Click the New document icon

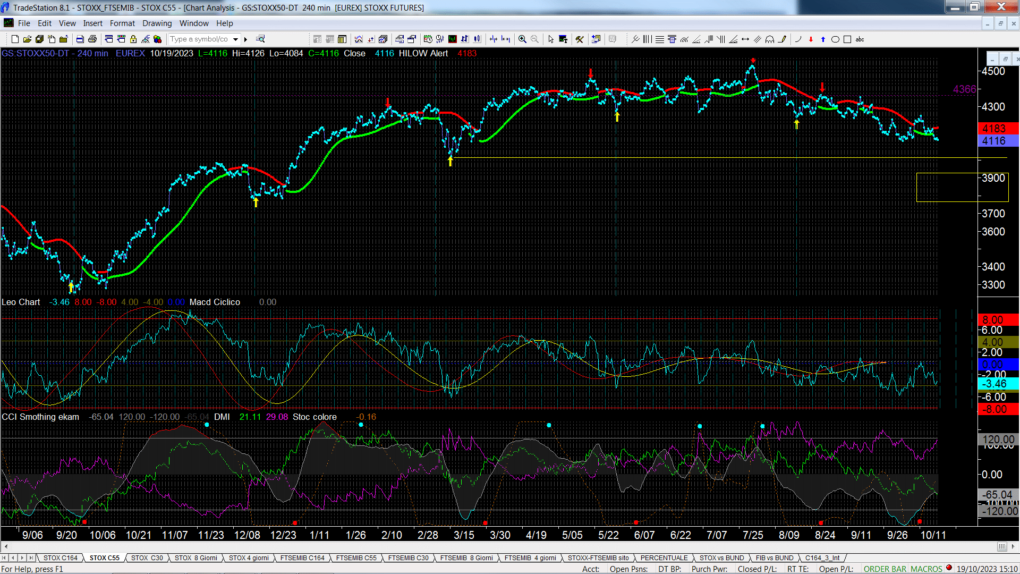point(15,39)
